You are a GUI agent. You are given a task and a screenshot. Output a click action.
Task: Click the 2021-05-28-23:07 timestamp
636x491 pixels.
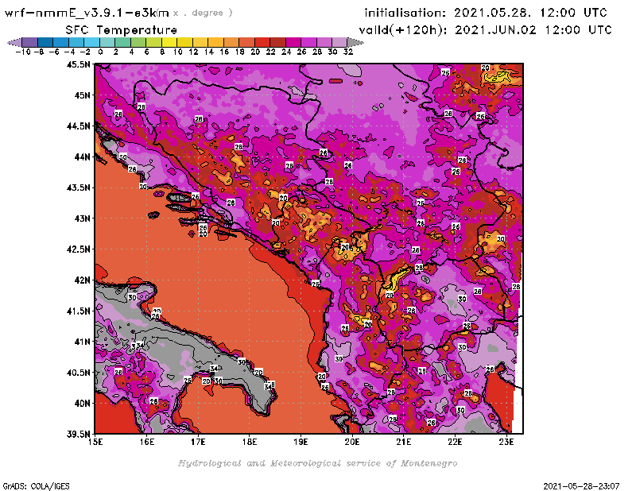pos(581,486)
